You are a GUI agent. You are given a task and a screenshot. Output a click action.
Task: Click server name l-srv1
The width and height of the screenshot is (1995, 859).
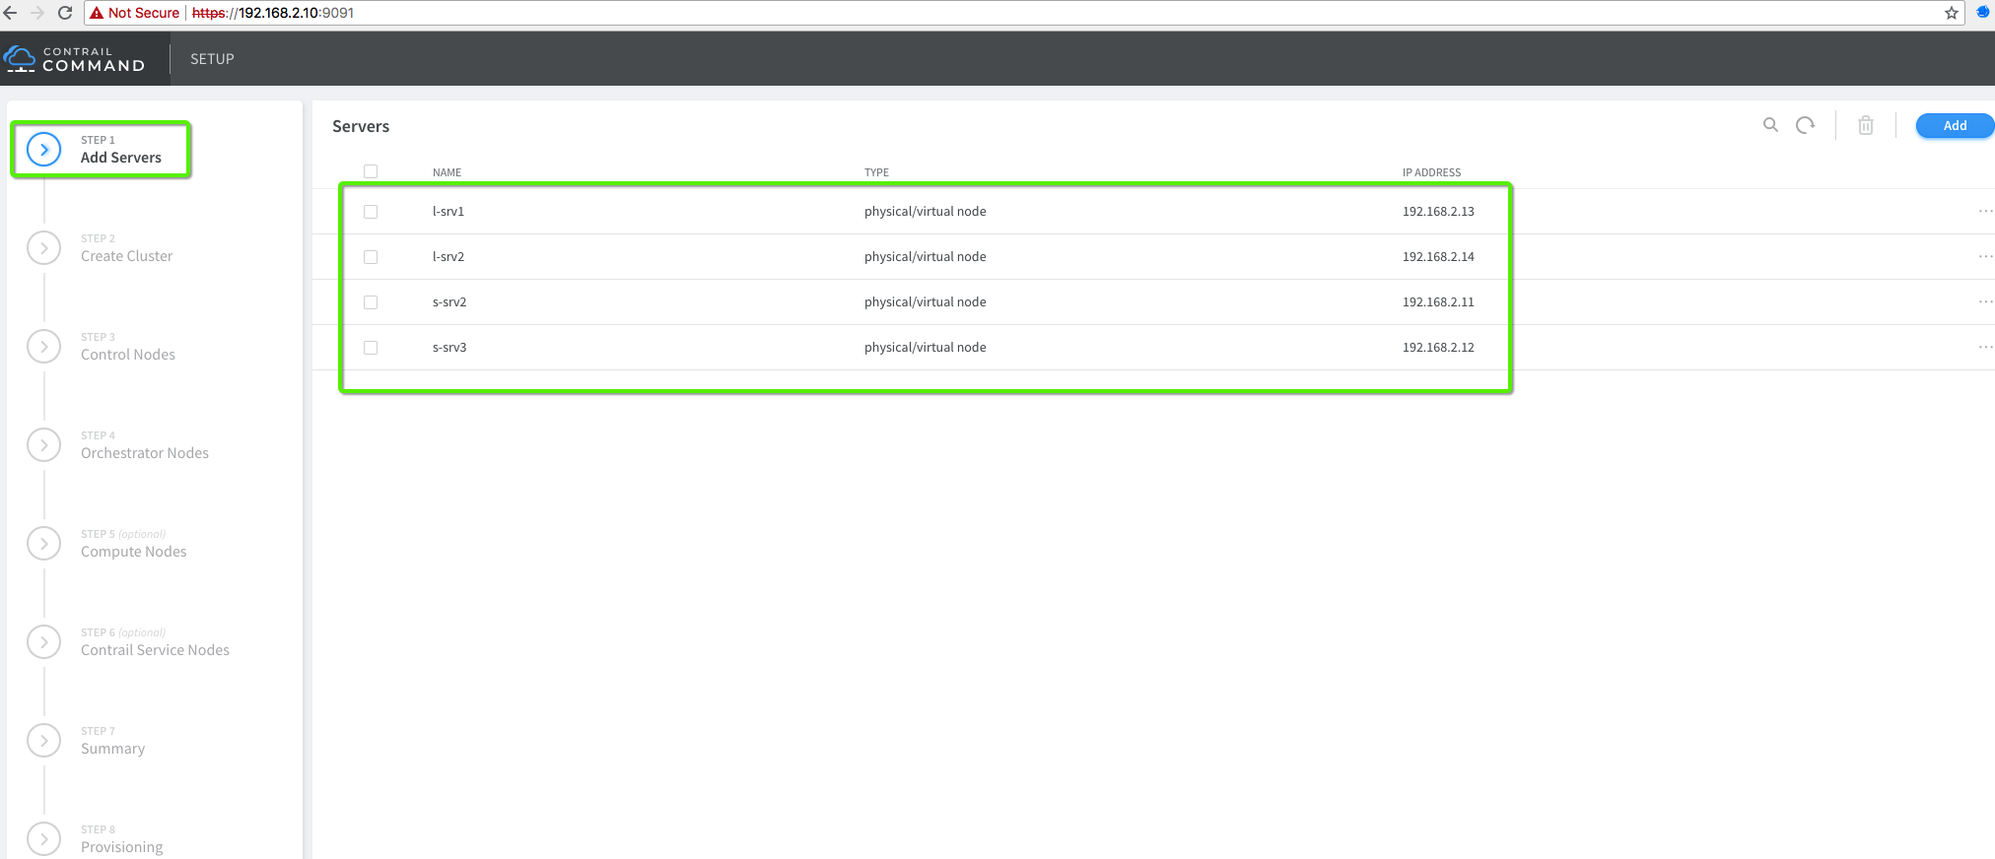click(448, 211)
